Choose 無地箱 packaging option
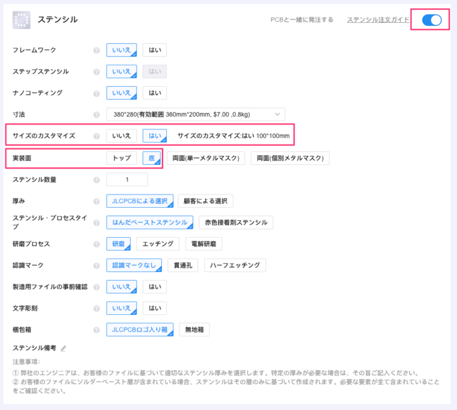The width and height of the screenshot is (457, 410). pyautogui.click(x=194, y=330)
